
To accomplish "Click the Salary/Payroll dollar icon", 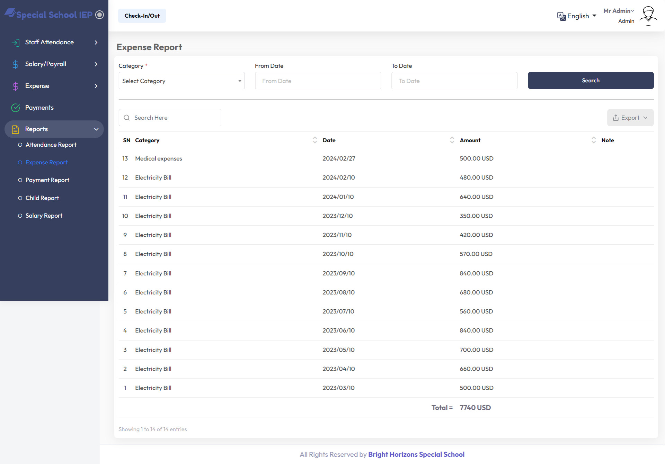I will pyautogui.click(x=15, y=64).
